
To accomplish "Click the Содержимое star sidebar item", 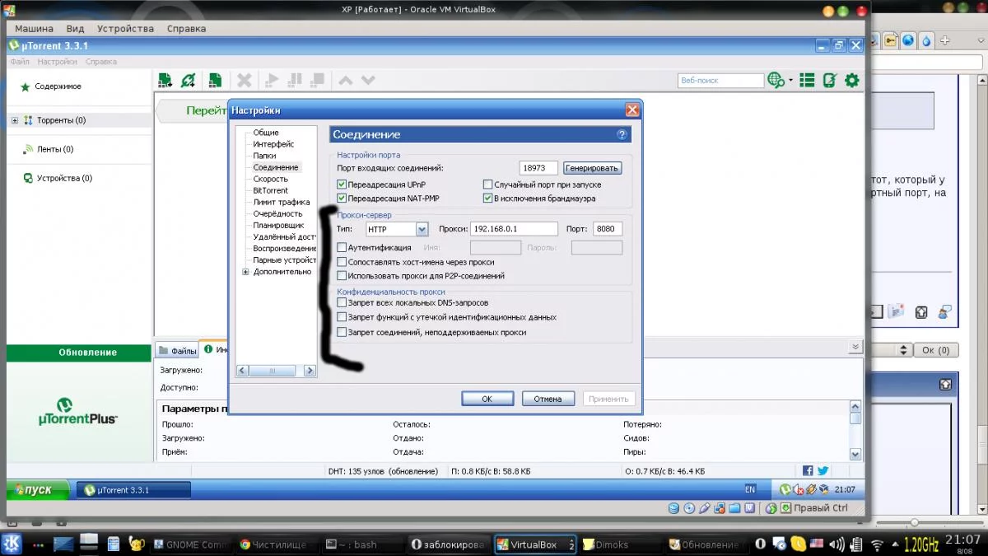I will coord(49,86).
